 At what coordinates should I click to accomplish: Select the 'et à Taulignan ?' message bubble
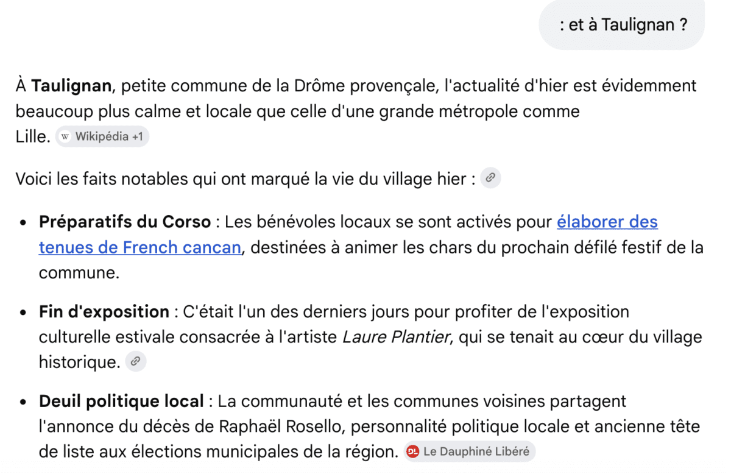pyautogui.click(x=622, y=25)
